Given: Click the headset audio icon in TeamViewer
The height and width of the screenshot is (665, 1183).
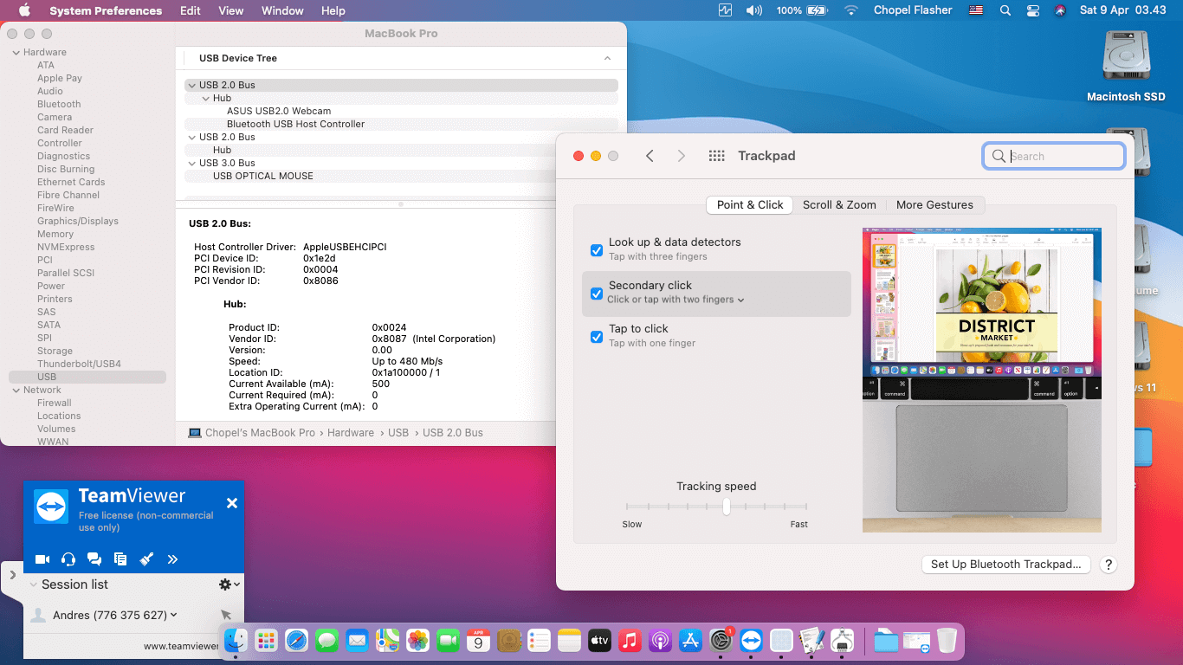Looking at the screenshot, I should 68,559.
